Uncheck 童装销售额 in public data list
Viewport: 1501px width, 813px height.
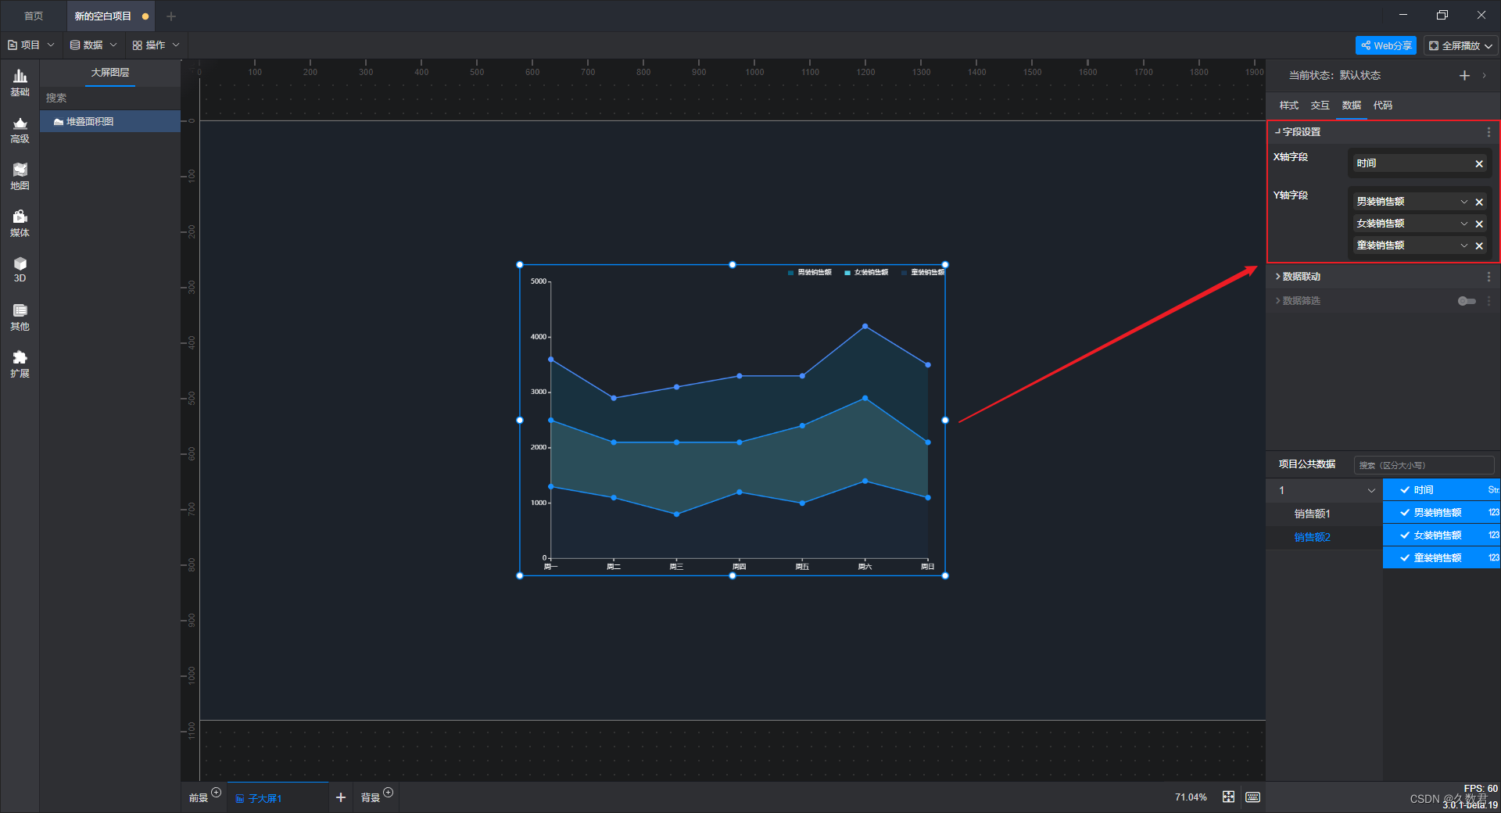[1405, 558]
